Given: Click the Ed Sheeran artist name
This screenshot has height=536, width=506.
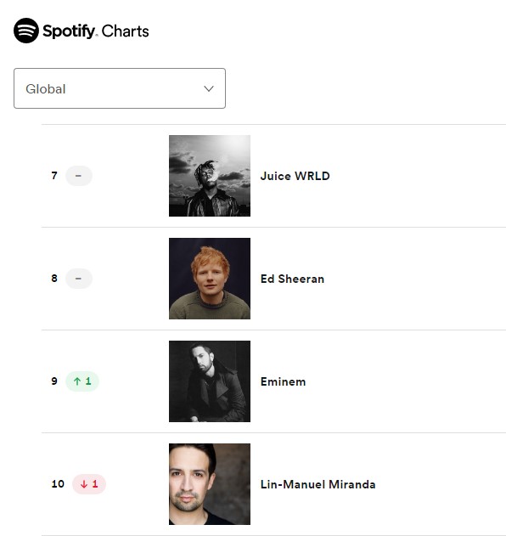Looking at the screenshot, I should pyautogui.click(x=292, y=279).
